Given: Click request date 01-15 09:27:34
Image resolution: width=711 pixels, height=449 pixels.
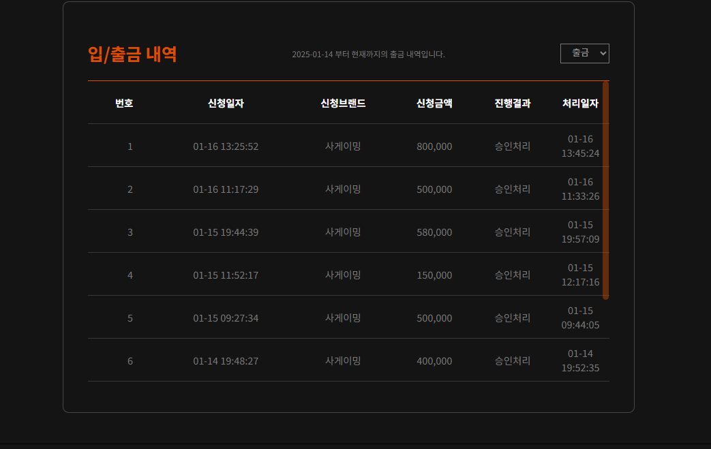Looking at the screenshot, I should coord(226,318).
